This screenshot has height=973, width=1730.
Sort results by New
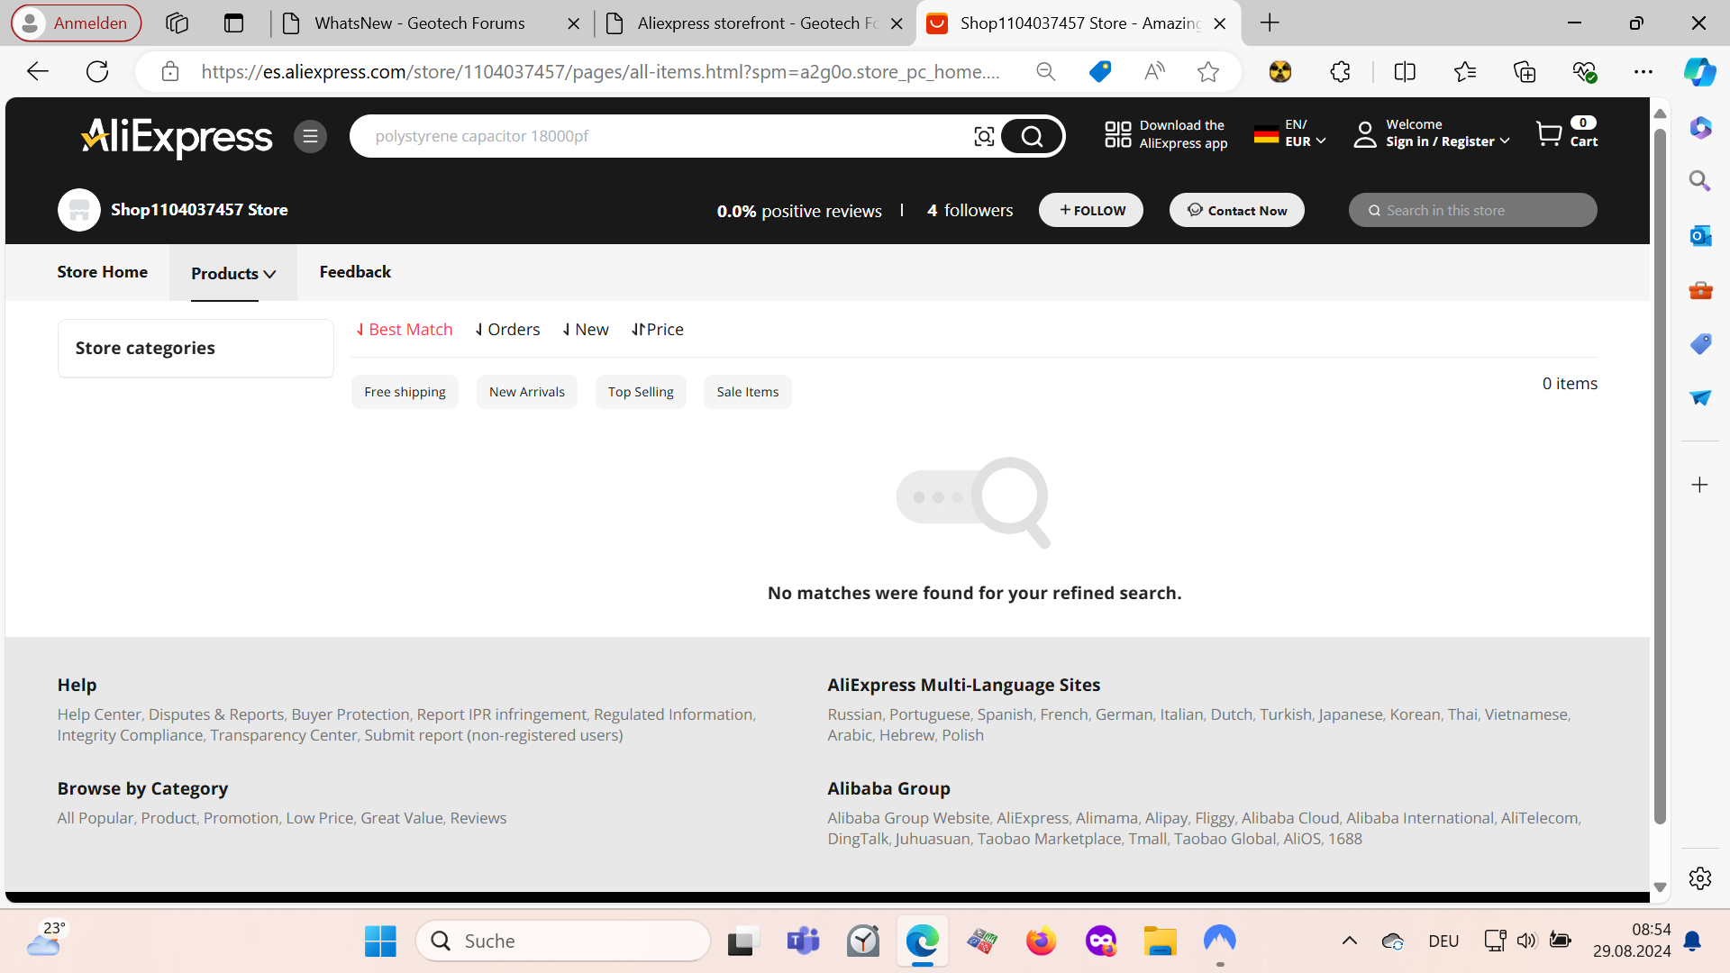(x=586, y=330)
